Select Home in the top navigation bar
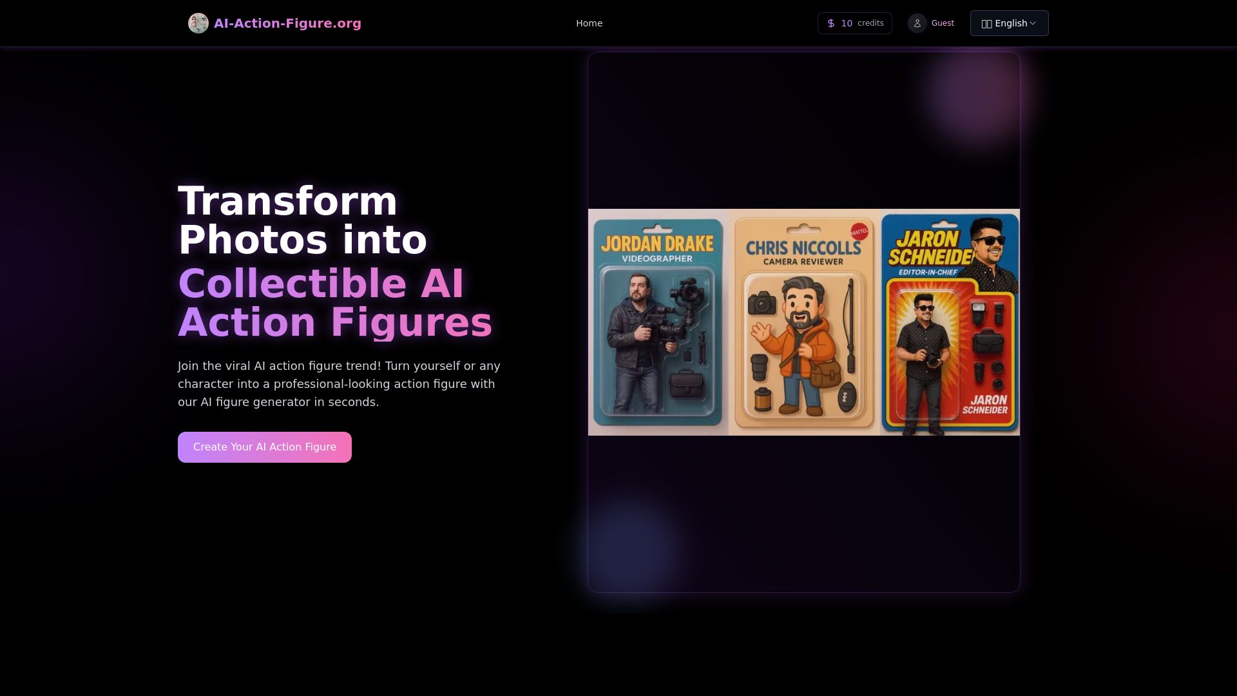The width and height of the screenshot is (1237, 696). click(x=588, y=23)
